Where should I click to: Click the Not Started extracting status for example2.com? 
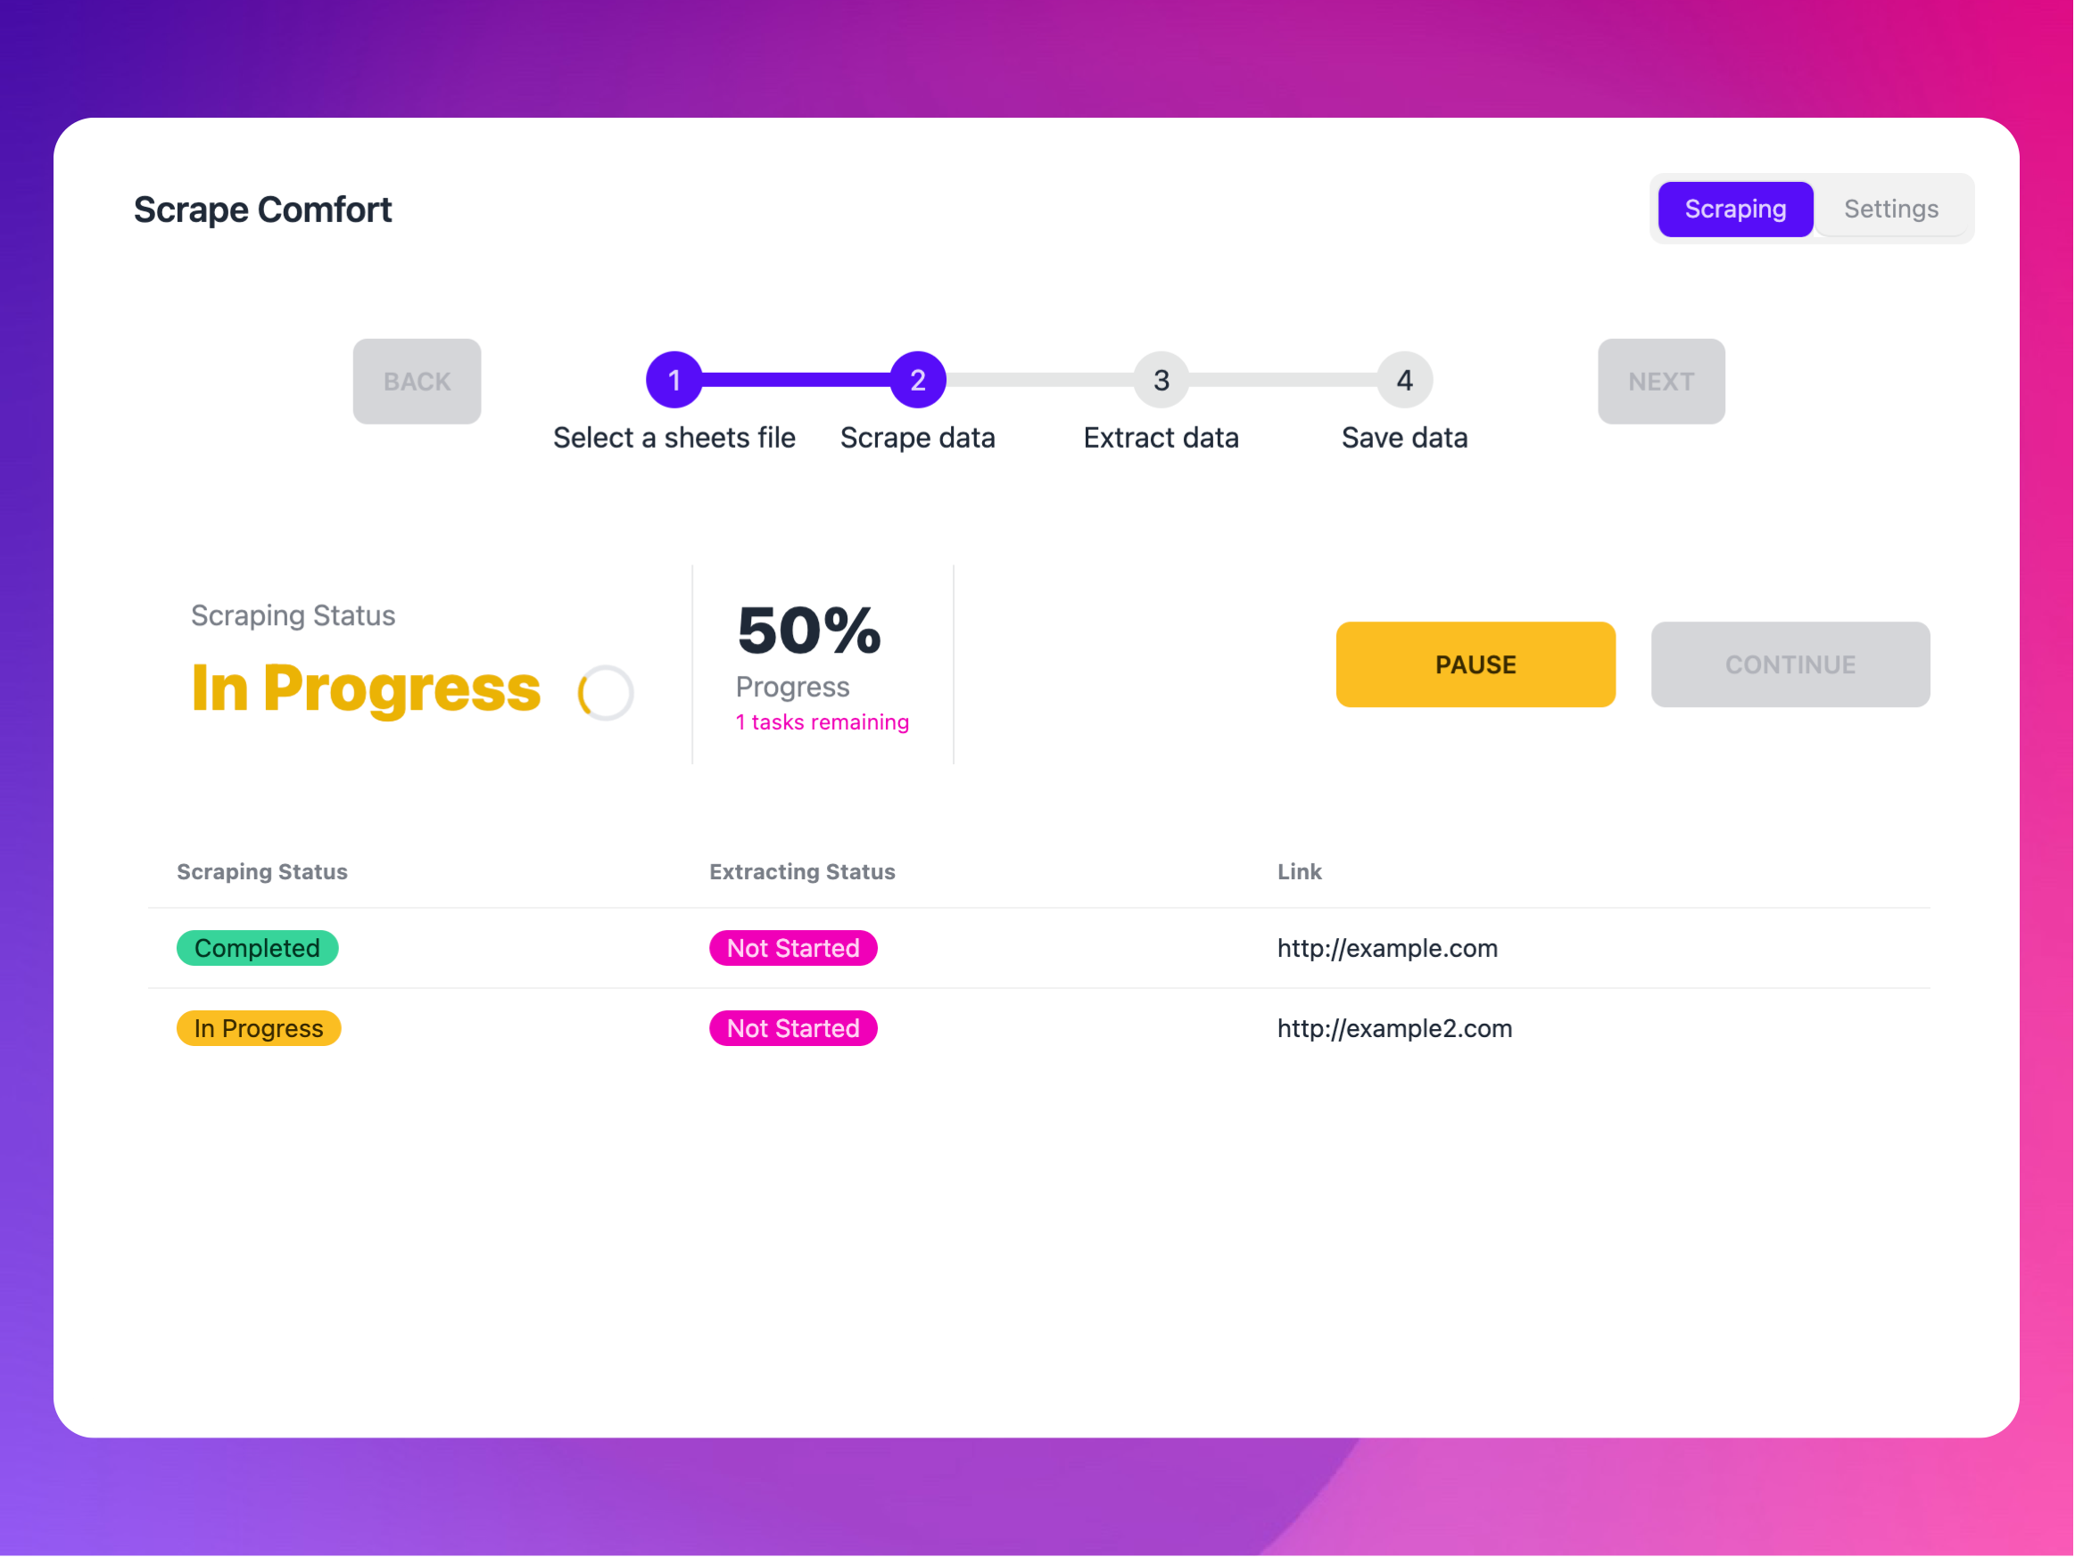(x=790, y=1027)
